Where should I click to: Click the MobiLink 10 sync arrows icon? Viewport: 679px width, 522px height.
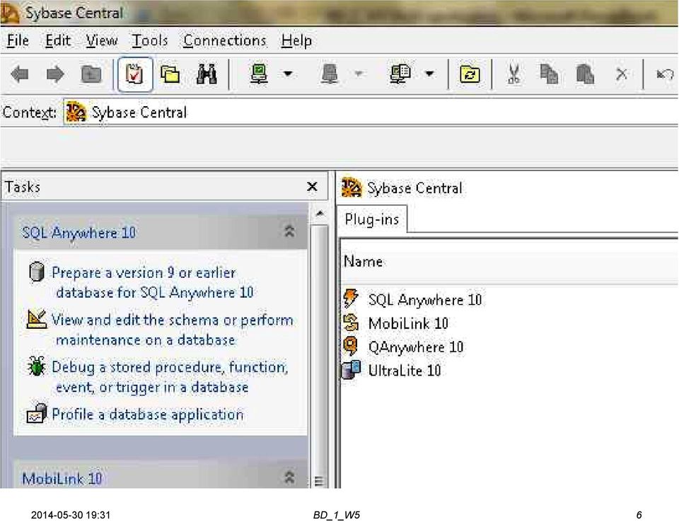coord(351,323)
